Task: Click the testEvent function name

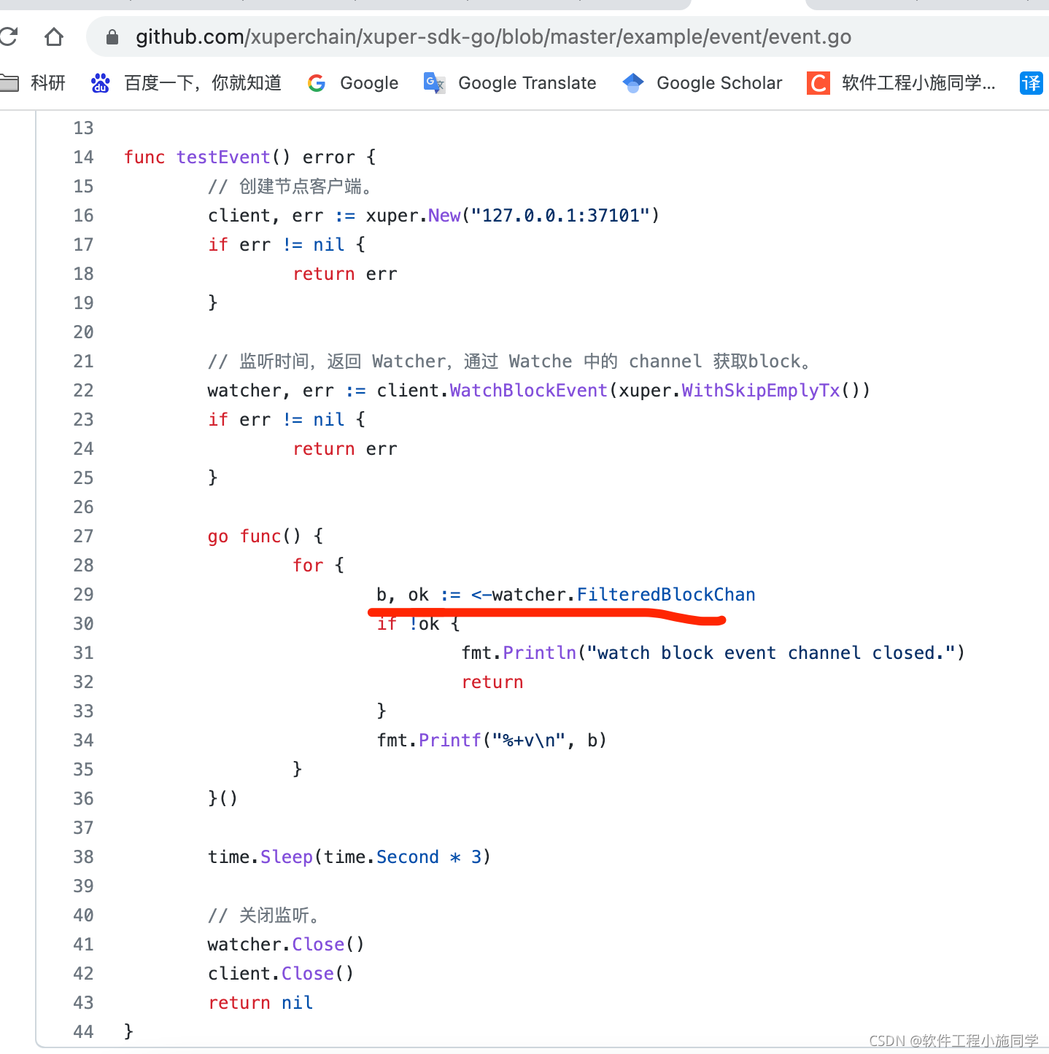Action: (222, 157)
